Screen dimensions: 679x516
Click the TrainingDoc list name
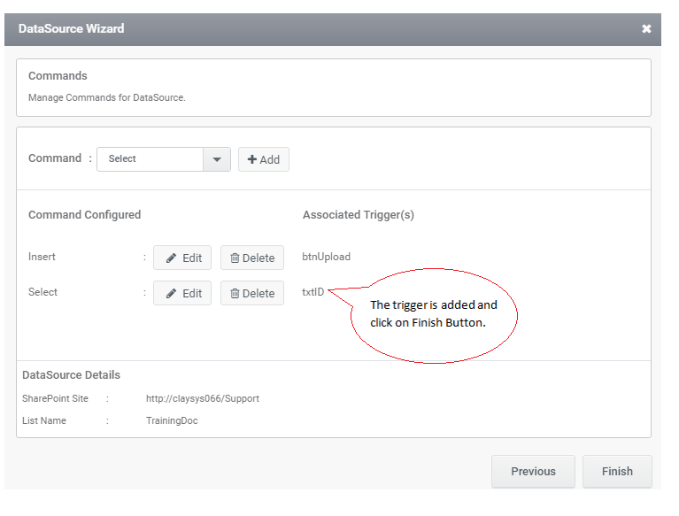click(x=172, y=420)
